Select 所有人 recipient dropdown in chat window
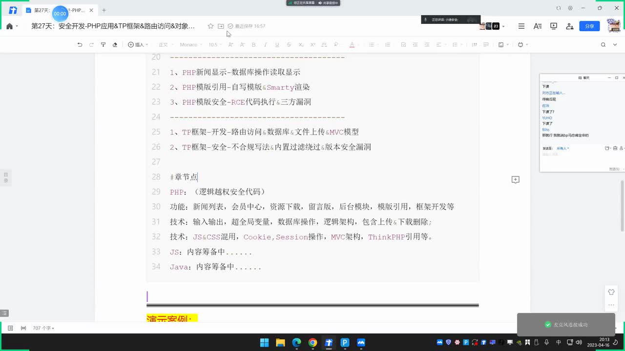This screenshot has width=625, height=351. point(562,148)
